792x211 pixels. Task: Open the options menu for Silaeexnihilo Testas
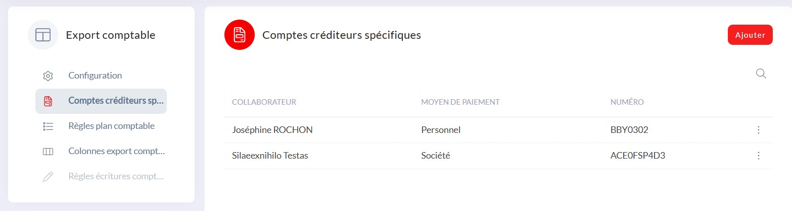(758, 156)
